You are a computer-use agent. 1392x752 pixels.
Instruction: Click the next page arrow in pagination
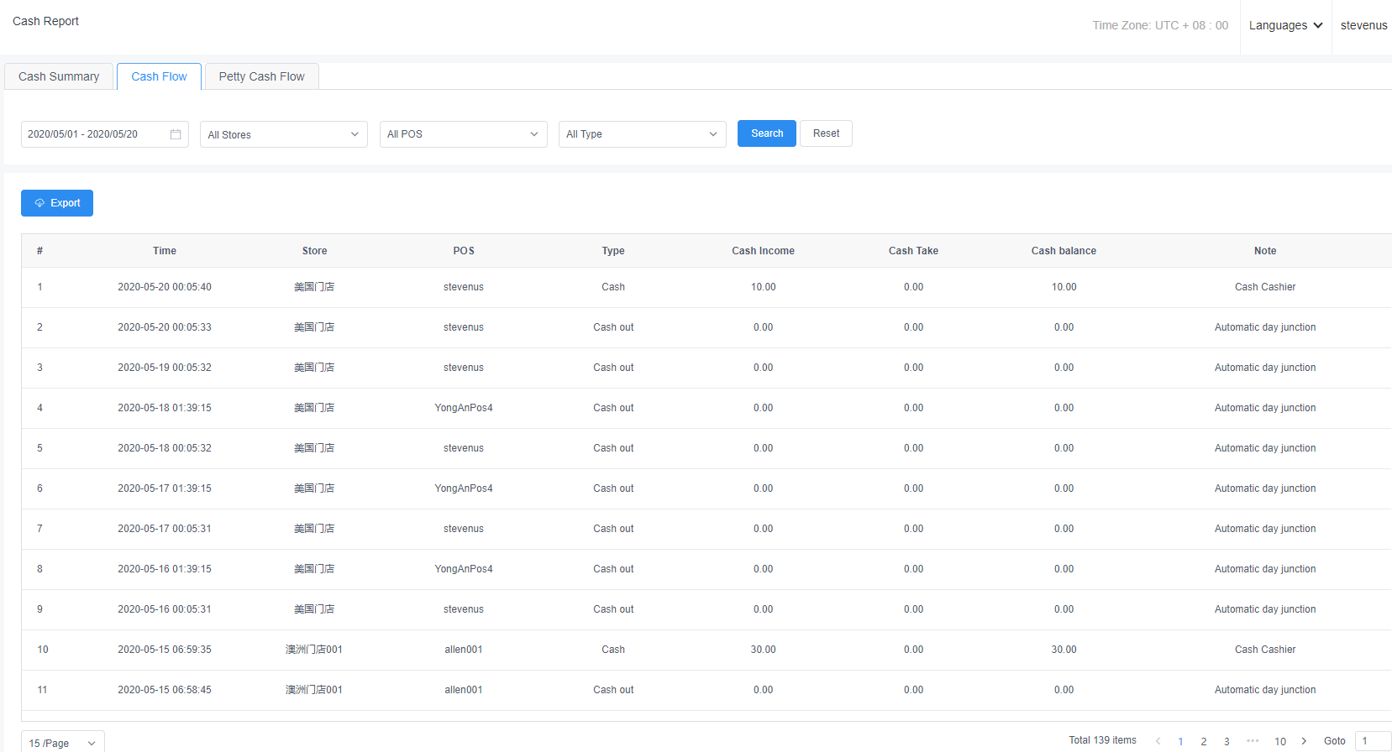coord(1304,741)
